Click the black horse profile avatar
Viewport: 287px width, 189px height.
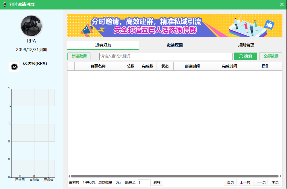(32, 26)
